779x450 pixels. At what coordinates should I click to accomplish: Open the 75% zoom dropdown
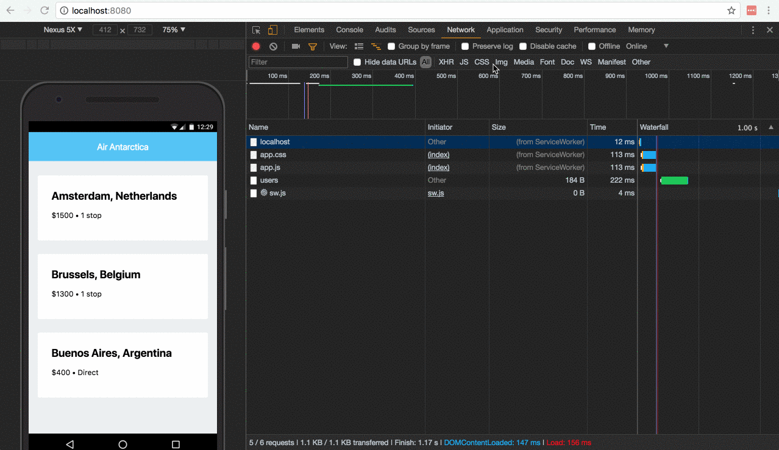point(174,30)
